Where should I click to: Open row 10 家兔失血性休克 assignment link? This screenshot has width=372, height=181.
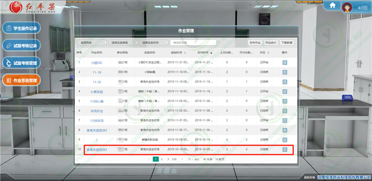click(97, 150)
